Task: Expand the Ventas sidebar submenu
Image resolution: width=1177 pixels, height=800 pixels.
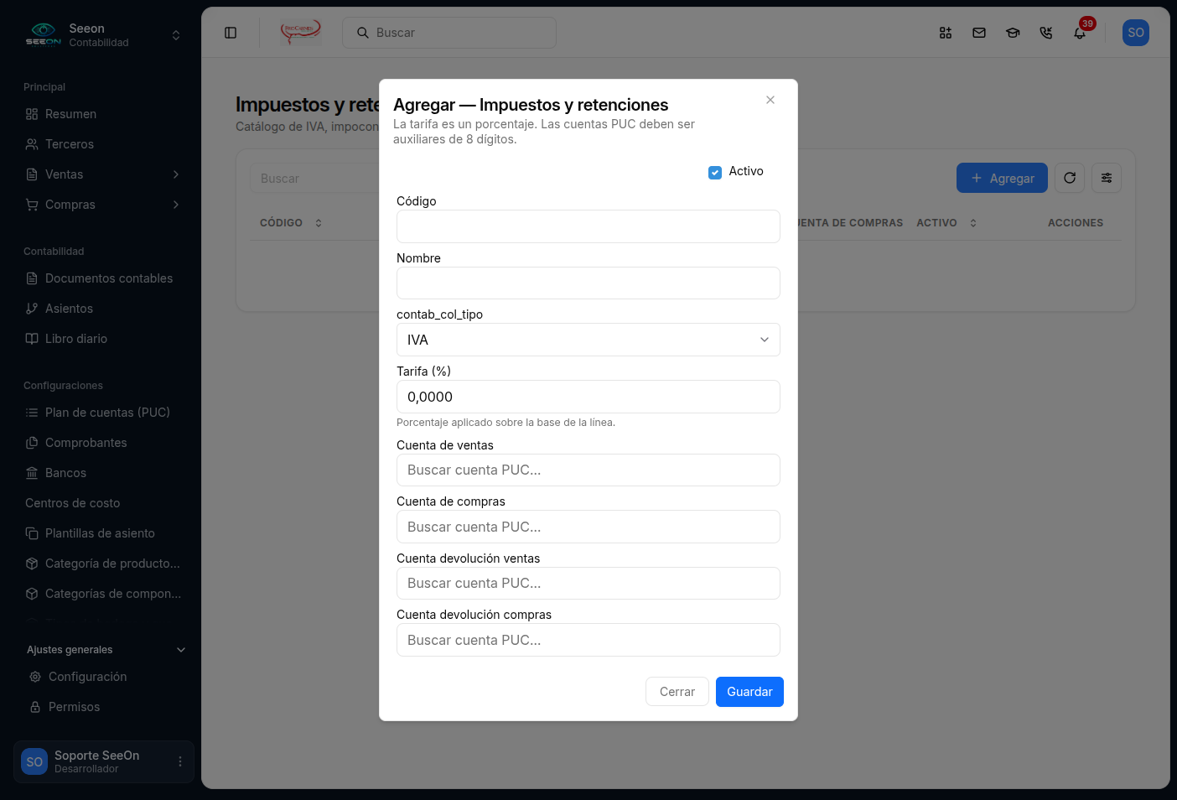Action: (x=104, y=174)
